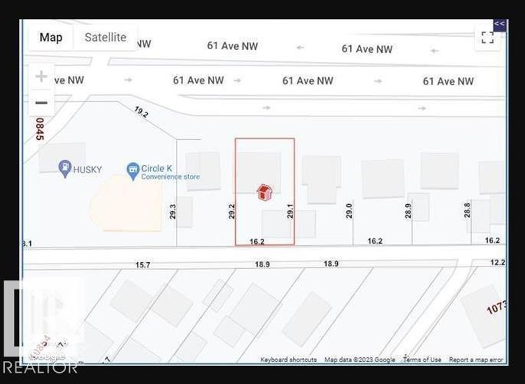
Task: Open Keyboard shortcuts
Action: point(289,359)
